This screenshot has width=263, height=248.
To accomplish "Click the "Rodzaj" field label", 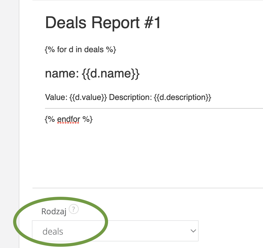I will coord(54,211).
